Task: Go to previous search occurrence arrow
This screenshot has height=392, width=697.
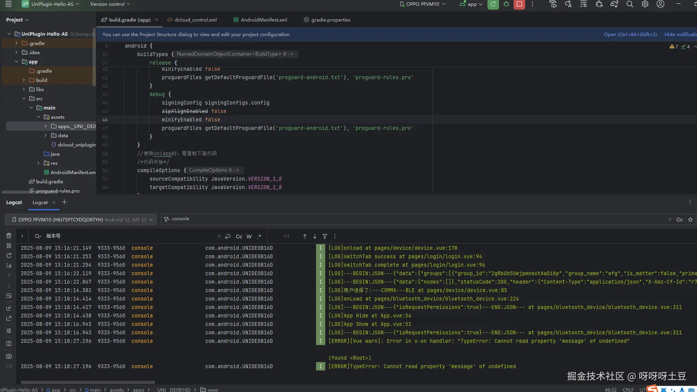Action: tap(305, 236)
